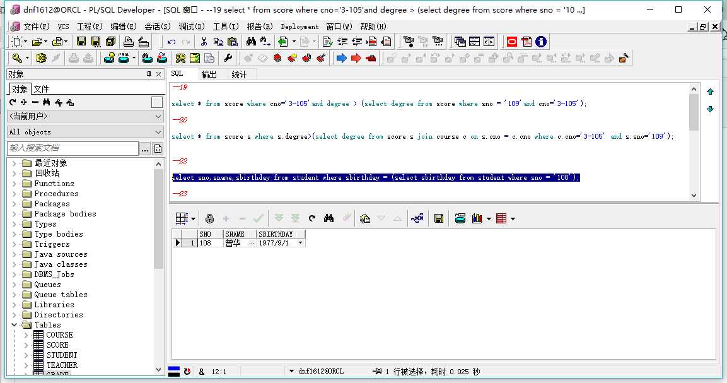Click the New document icon in toolbar
727x383 pixels.
click(17, 42)
